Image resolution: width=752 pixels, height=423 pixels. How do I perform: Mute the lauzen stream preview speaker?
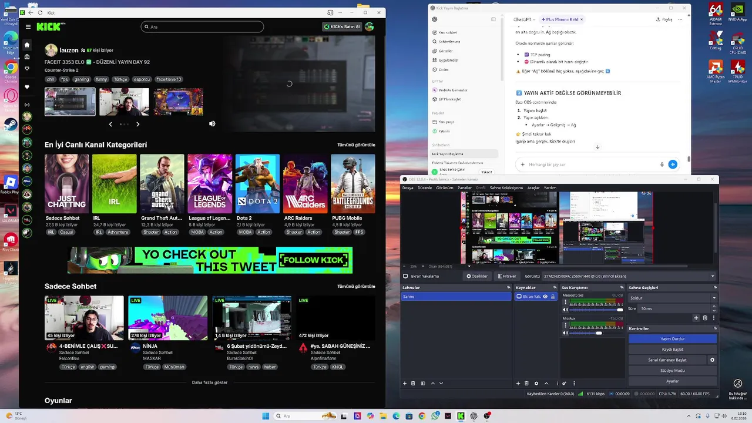point(212,123)
